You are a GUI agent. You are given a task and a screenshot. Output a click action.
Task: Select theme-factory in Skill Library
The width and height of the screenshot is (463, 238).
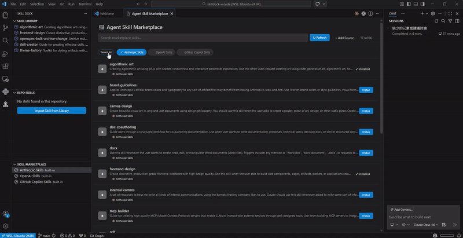(52, 50)
